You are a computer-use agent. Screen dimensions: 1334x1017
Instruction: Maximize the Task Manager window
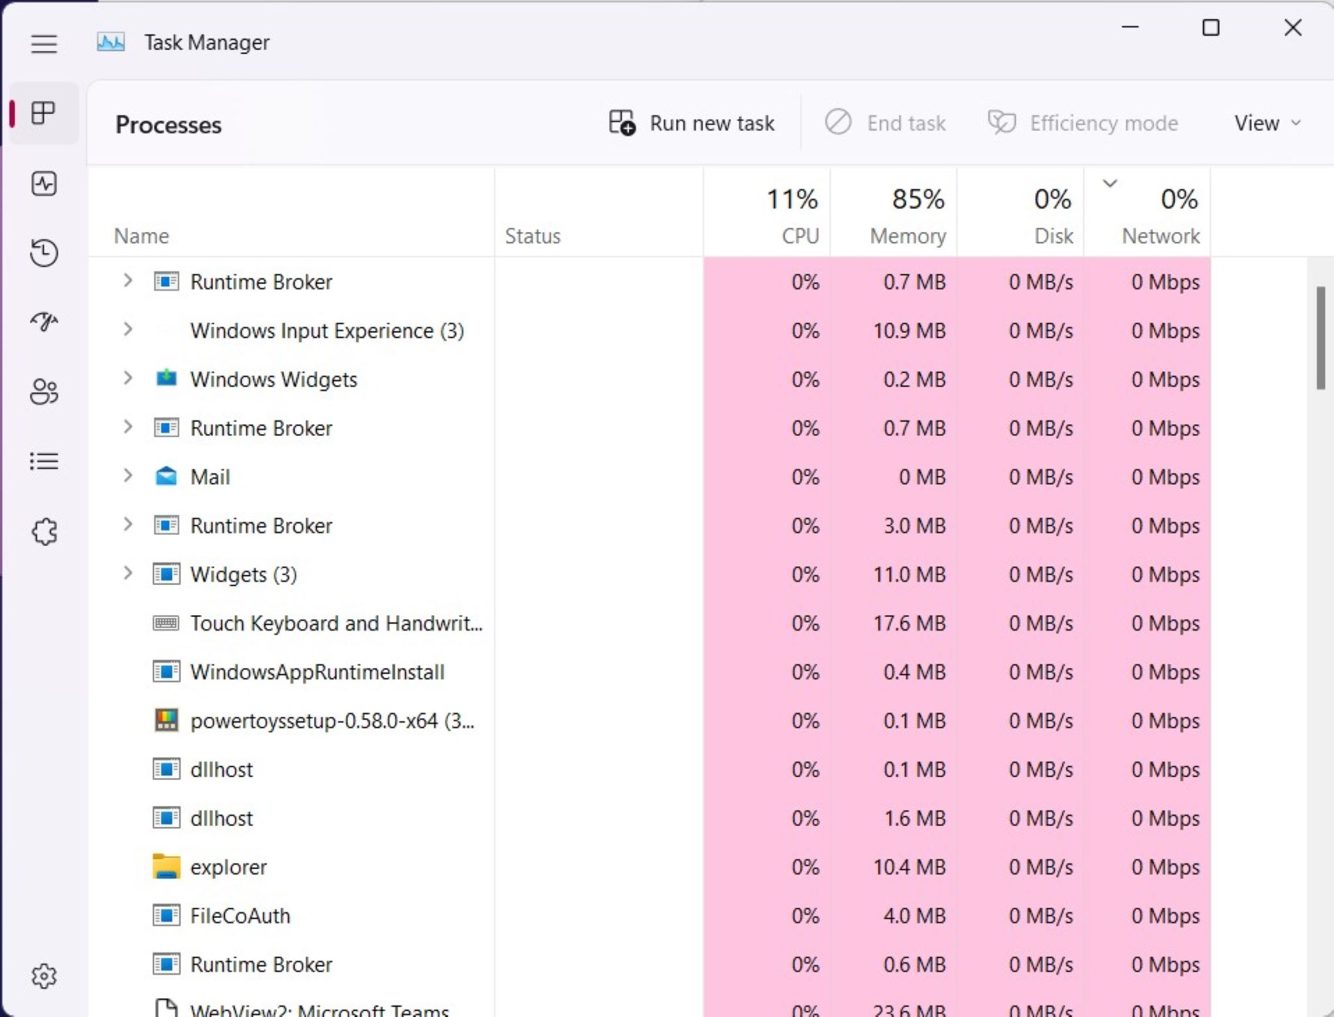(1210, 27)
